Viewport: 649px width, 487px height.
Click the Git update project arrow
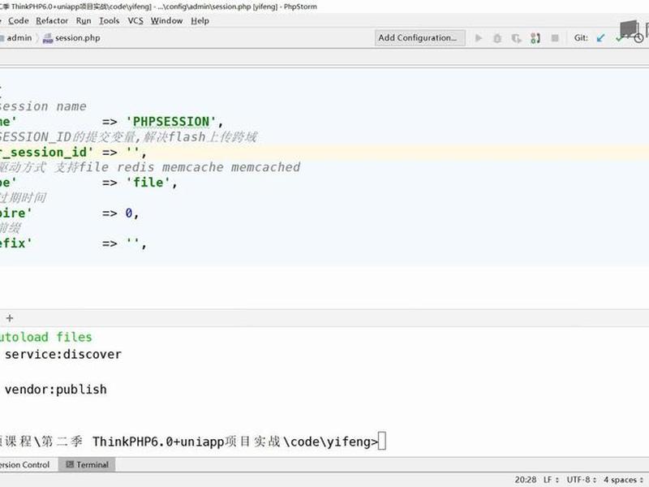click(x=600, y=38)
